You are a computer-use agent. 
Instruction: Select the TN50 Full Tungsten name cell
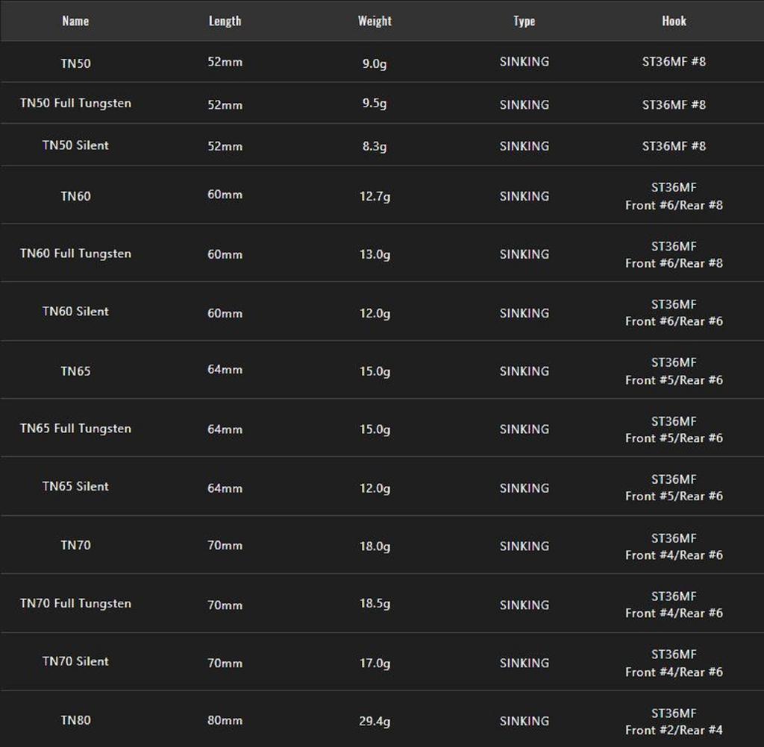coord(75,104)
